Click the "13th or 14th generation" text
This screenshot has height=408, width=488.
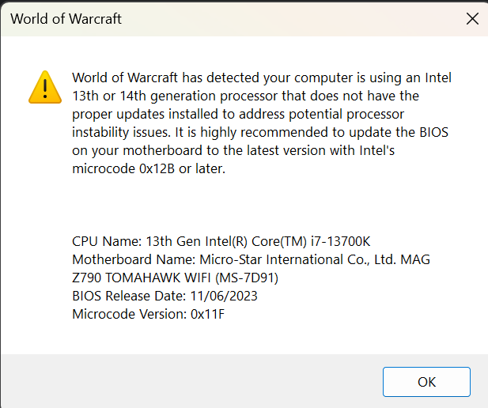[x=144, y=96]
